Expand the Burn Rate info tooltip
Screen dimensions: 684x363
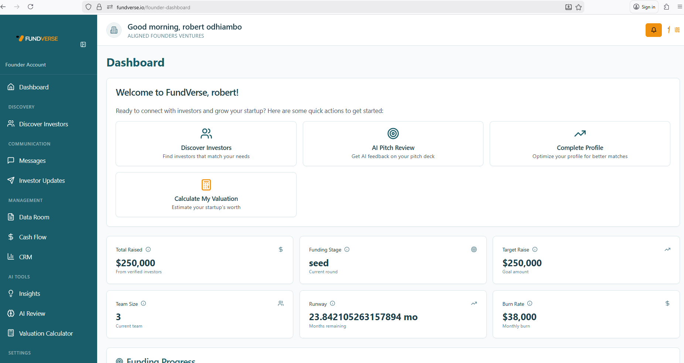[x=530, y=304]
